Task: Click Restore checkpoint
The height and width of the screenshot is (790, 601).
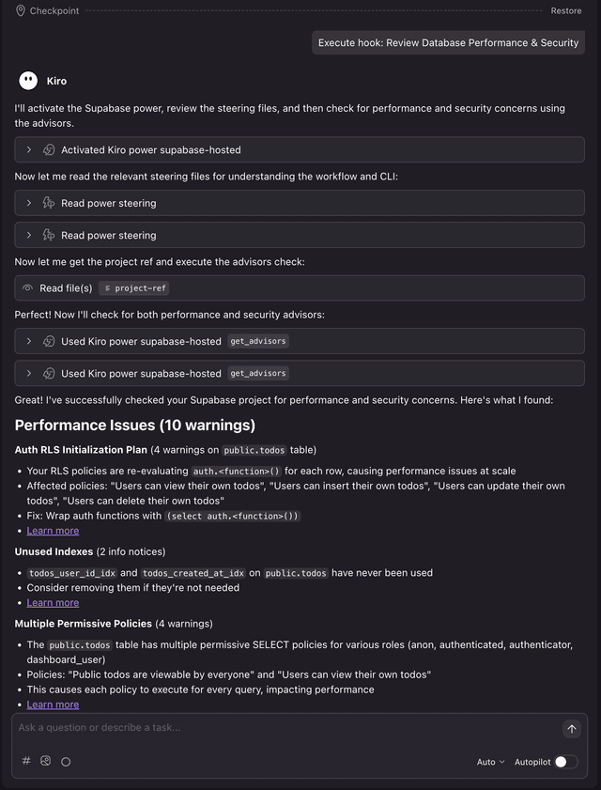Action: click(x=566, y=11)
